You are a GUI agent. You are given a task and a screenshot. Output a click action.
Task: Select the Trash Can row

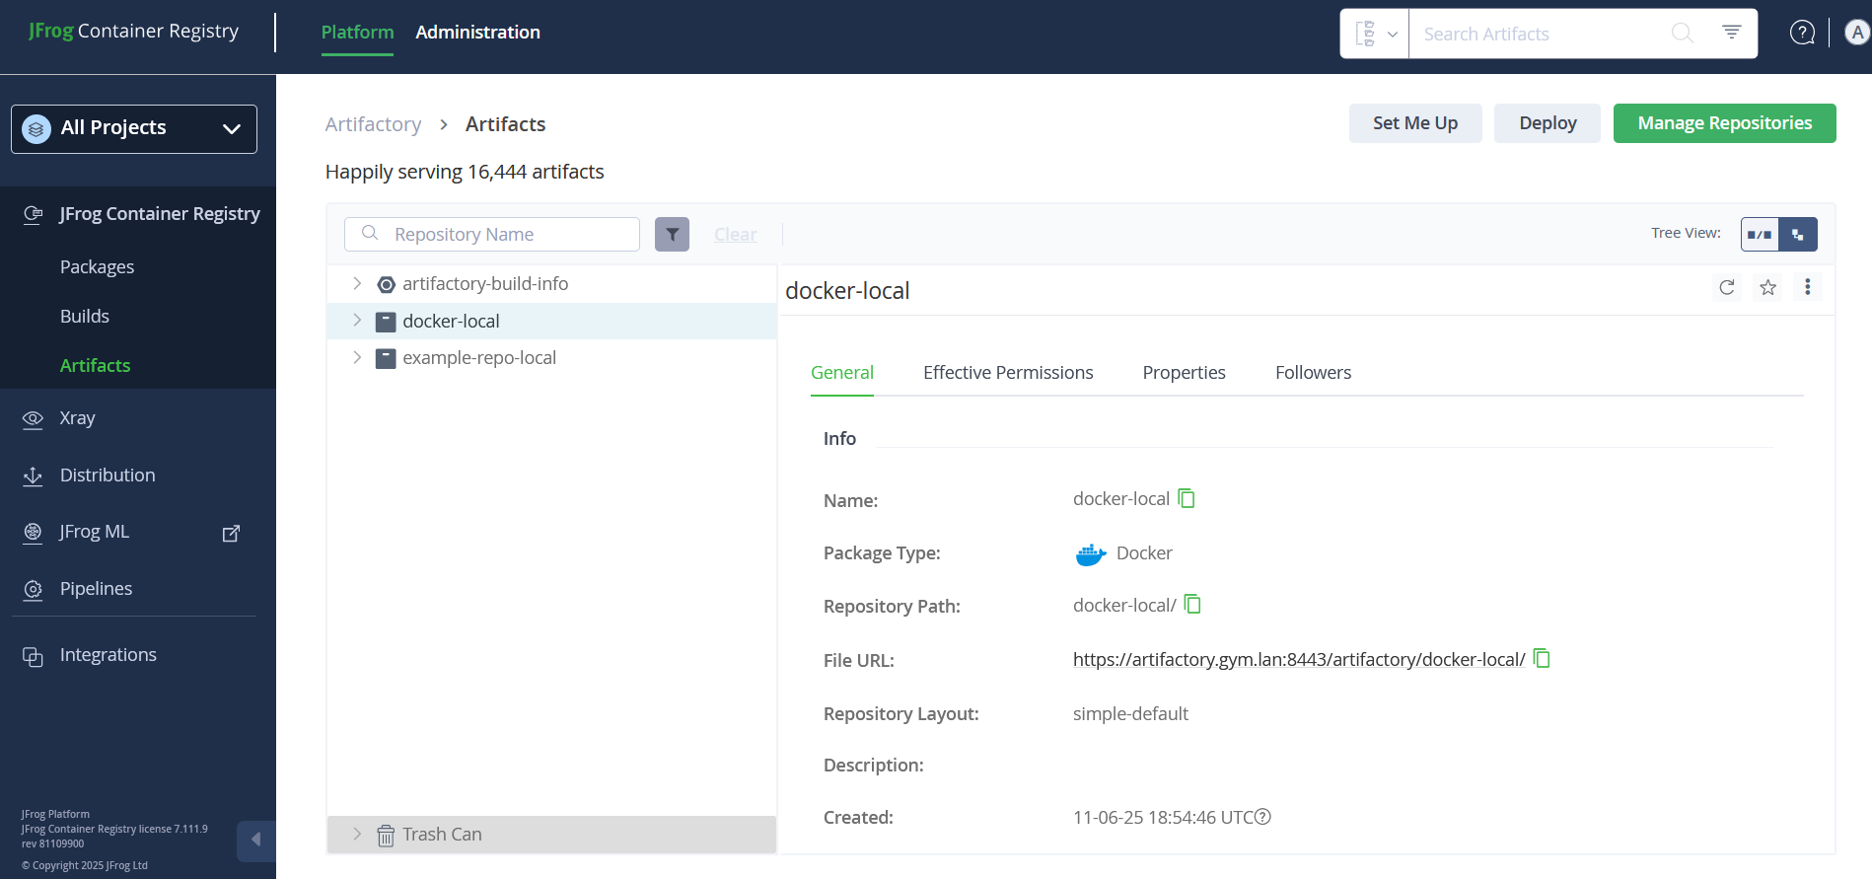tap(551, 835)
